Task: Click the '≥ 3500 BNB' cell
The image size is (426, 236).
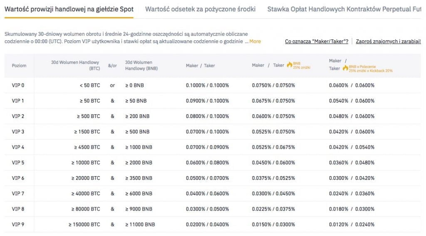Action: point(139,178)
